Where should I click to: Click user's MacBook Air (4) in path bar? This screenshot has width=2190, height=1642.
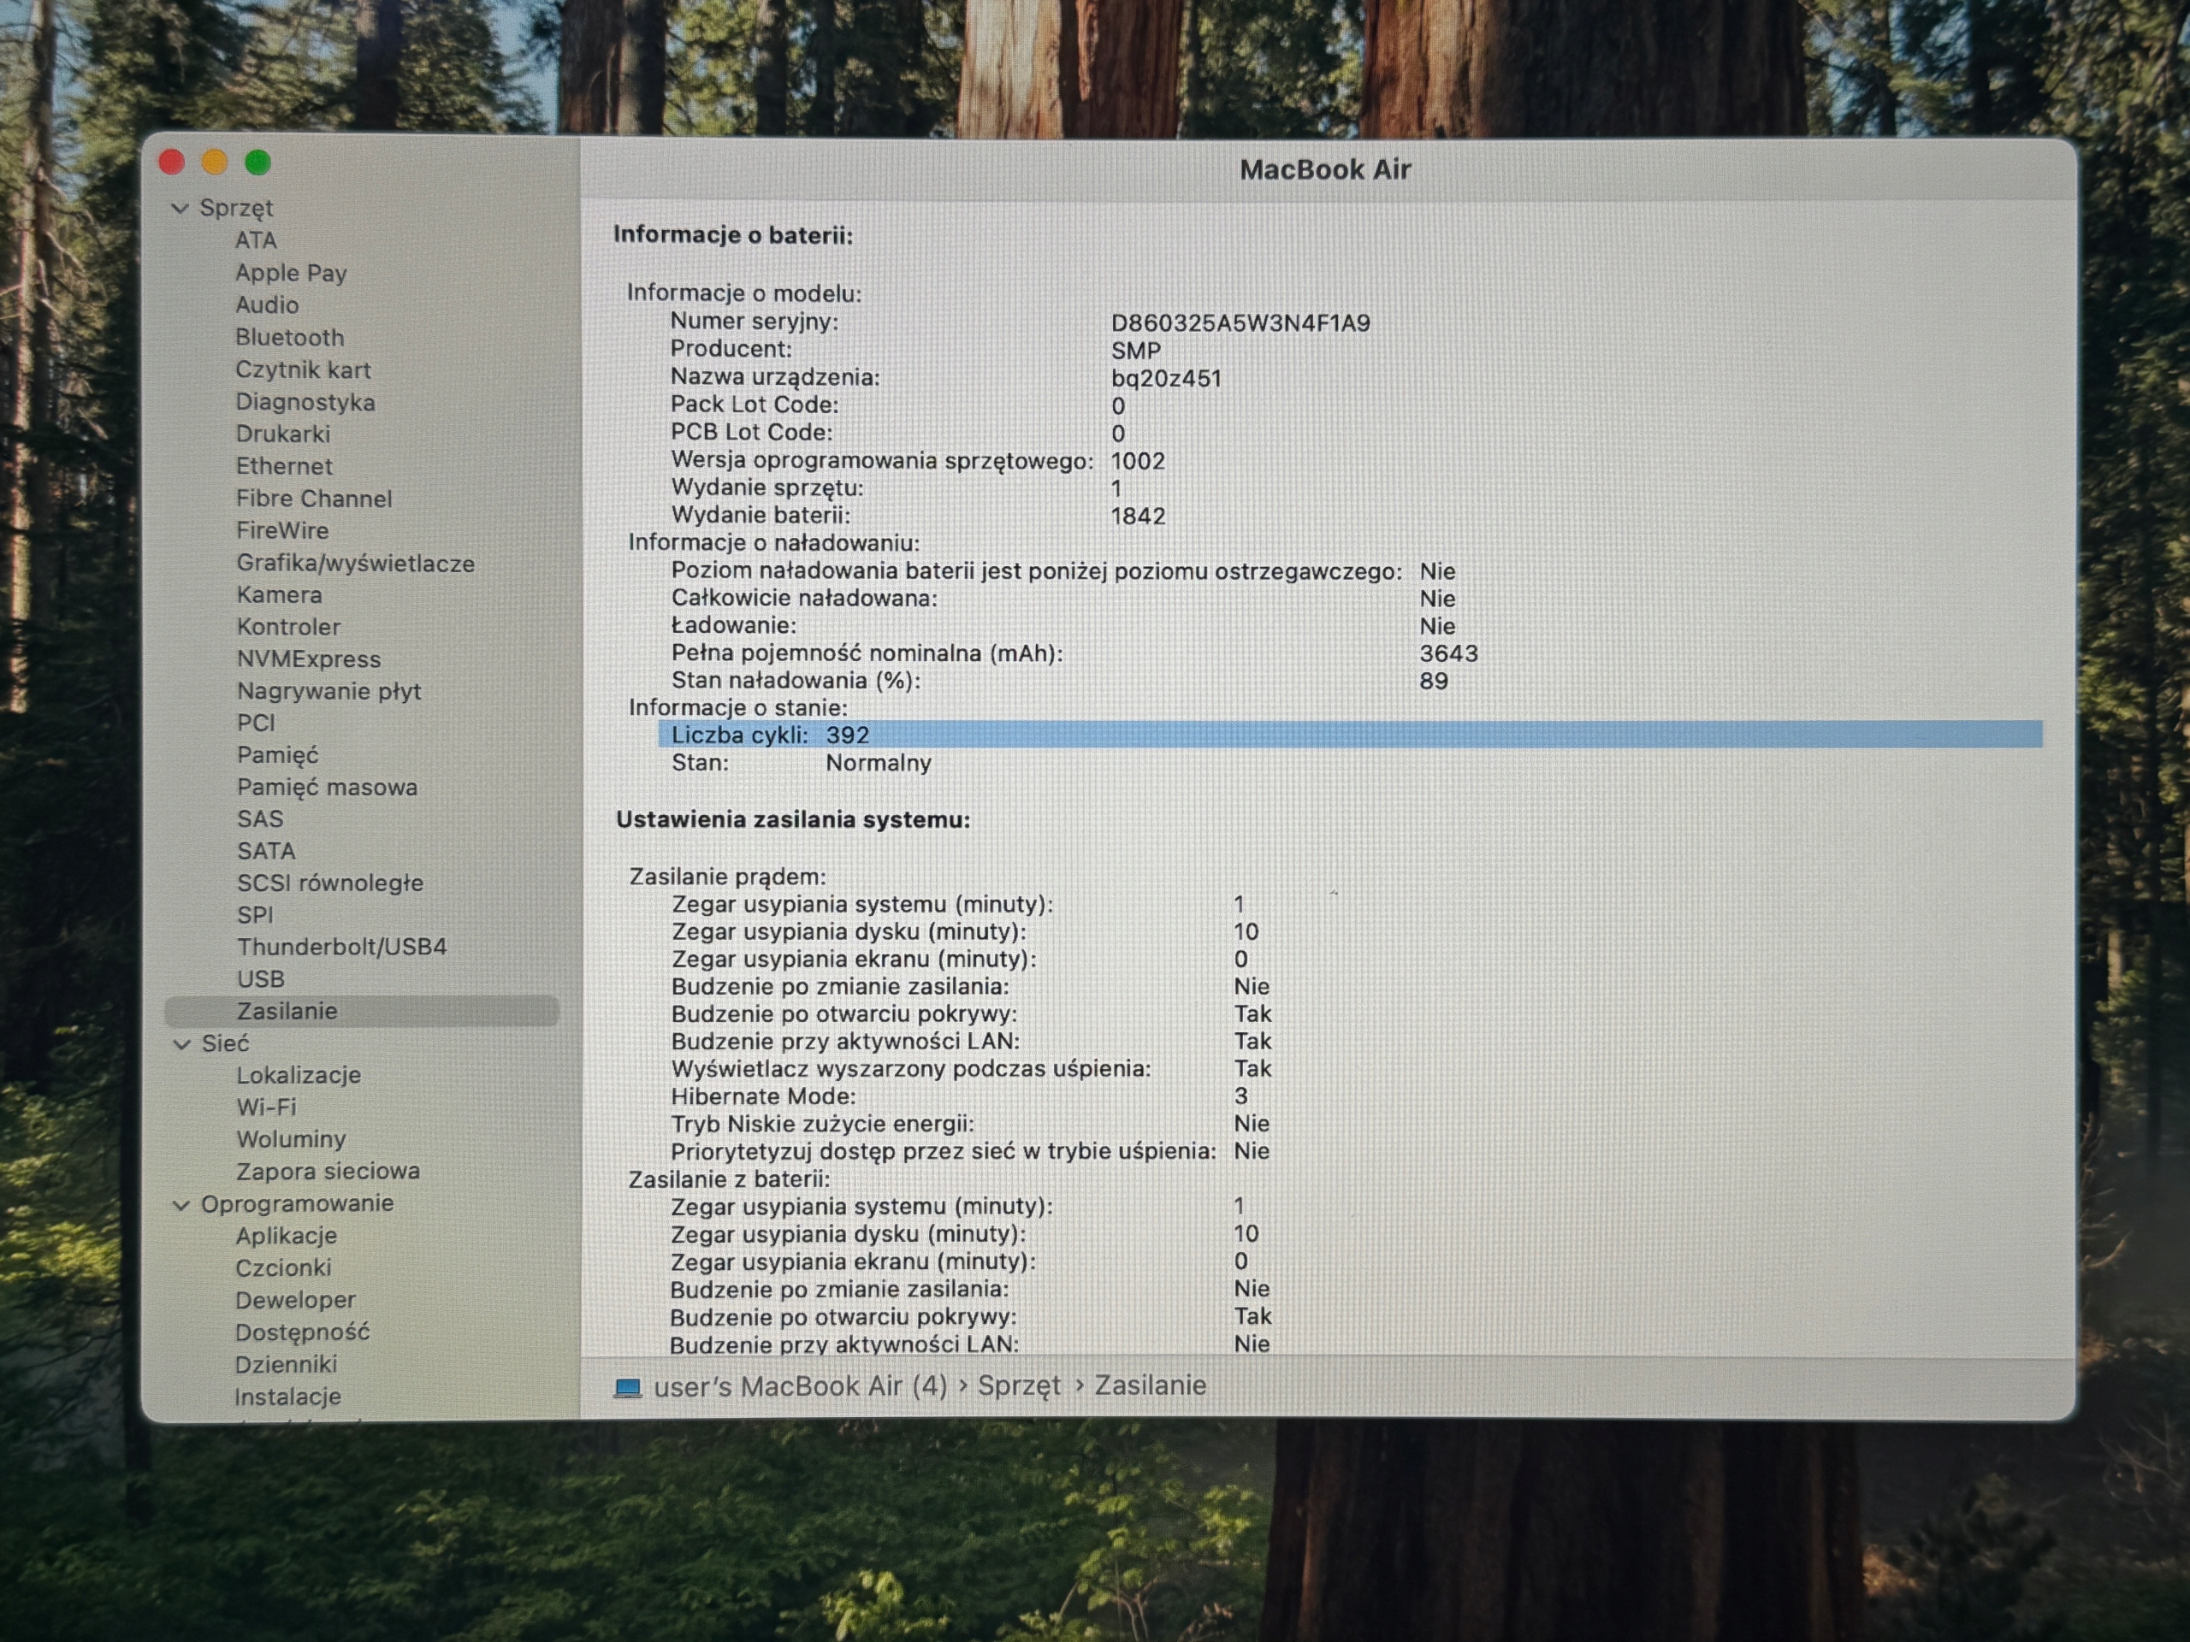pyautogui.click(x=800, y=1385)
